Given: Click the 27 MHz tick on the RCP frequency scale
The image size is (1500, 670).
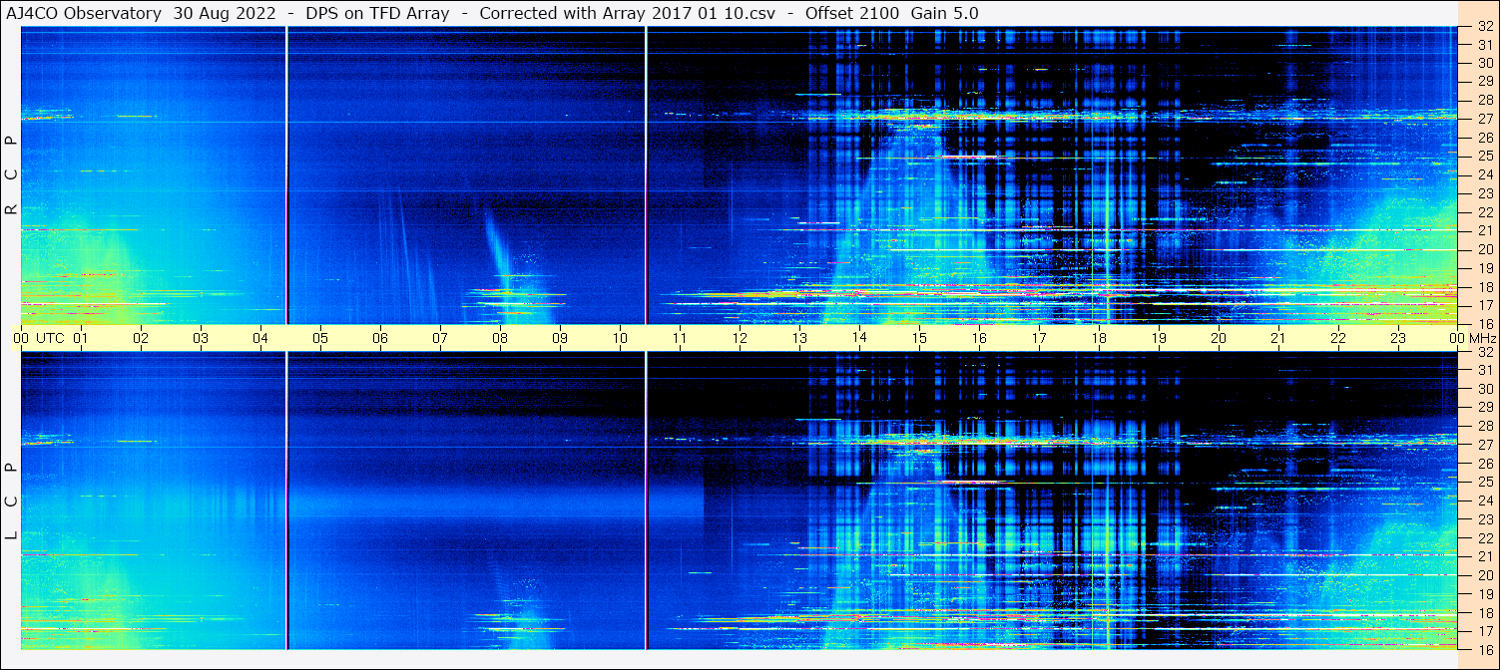Looking at the screenshot, I should click(x=1485, y=119).
